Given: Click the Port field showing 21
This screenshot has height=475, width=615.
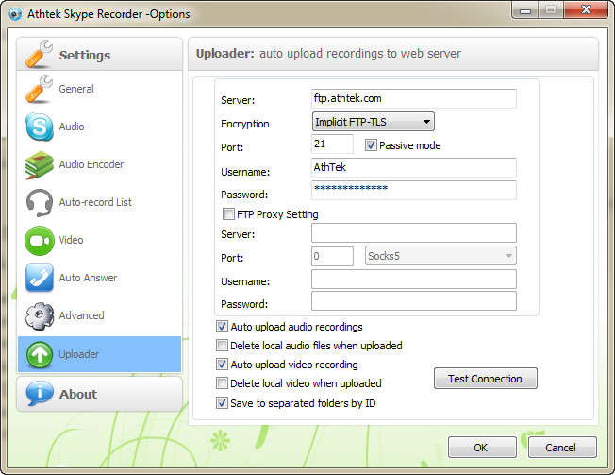Looking at the screenshot, I should [x=332, y=144].
